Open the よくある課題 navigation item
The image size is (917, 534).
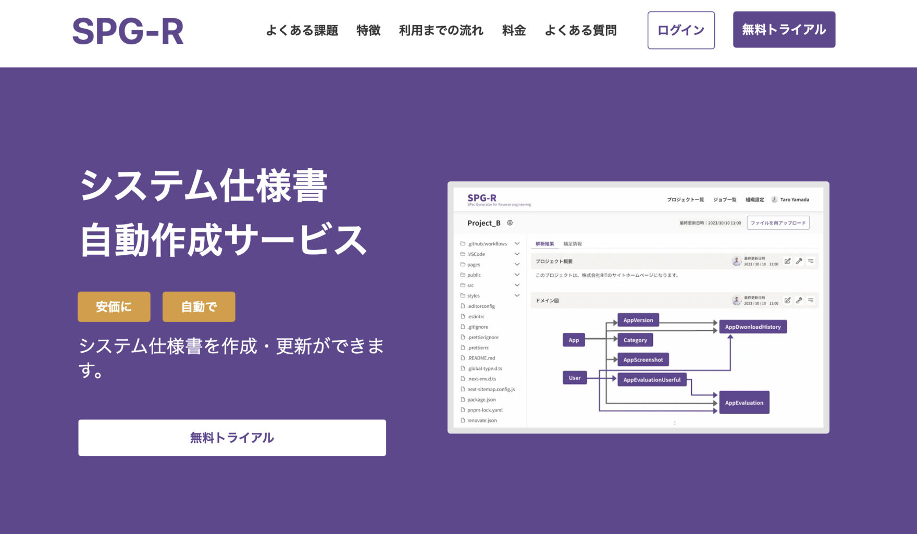(x=302, y=30)
